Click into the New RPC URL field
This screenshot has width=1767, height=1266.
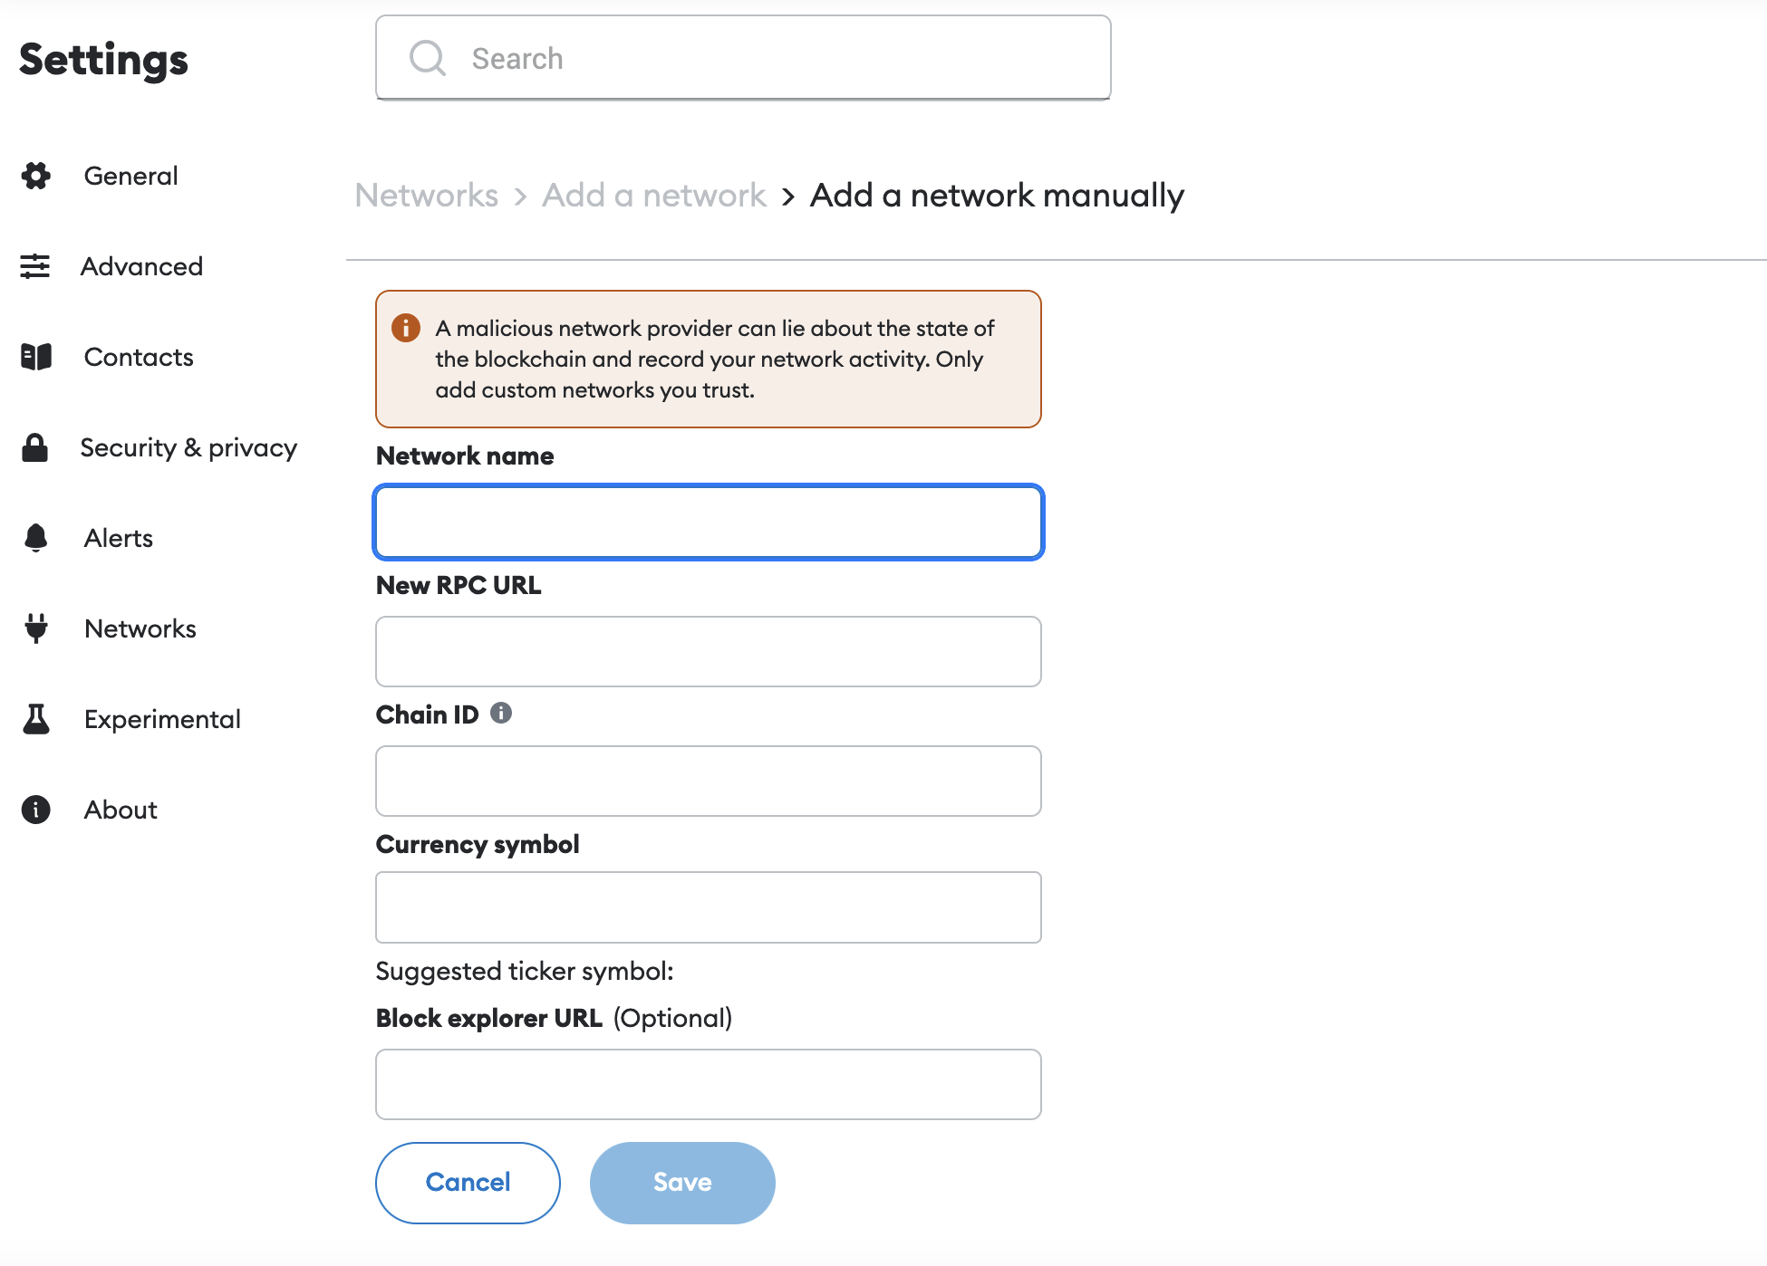point(709,651)
